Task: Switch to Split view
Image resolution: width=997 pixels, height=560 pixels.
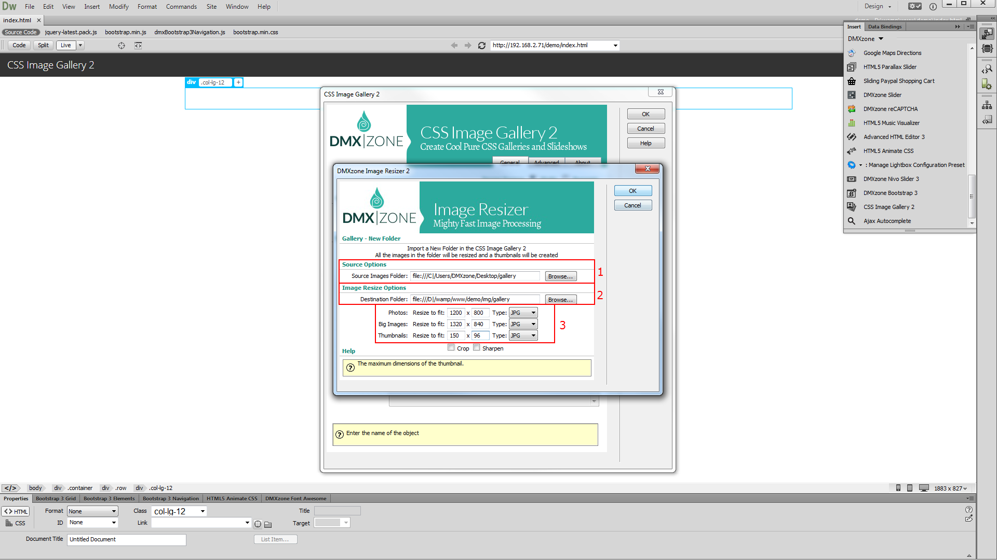Action: [x=43, y=45]
